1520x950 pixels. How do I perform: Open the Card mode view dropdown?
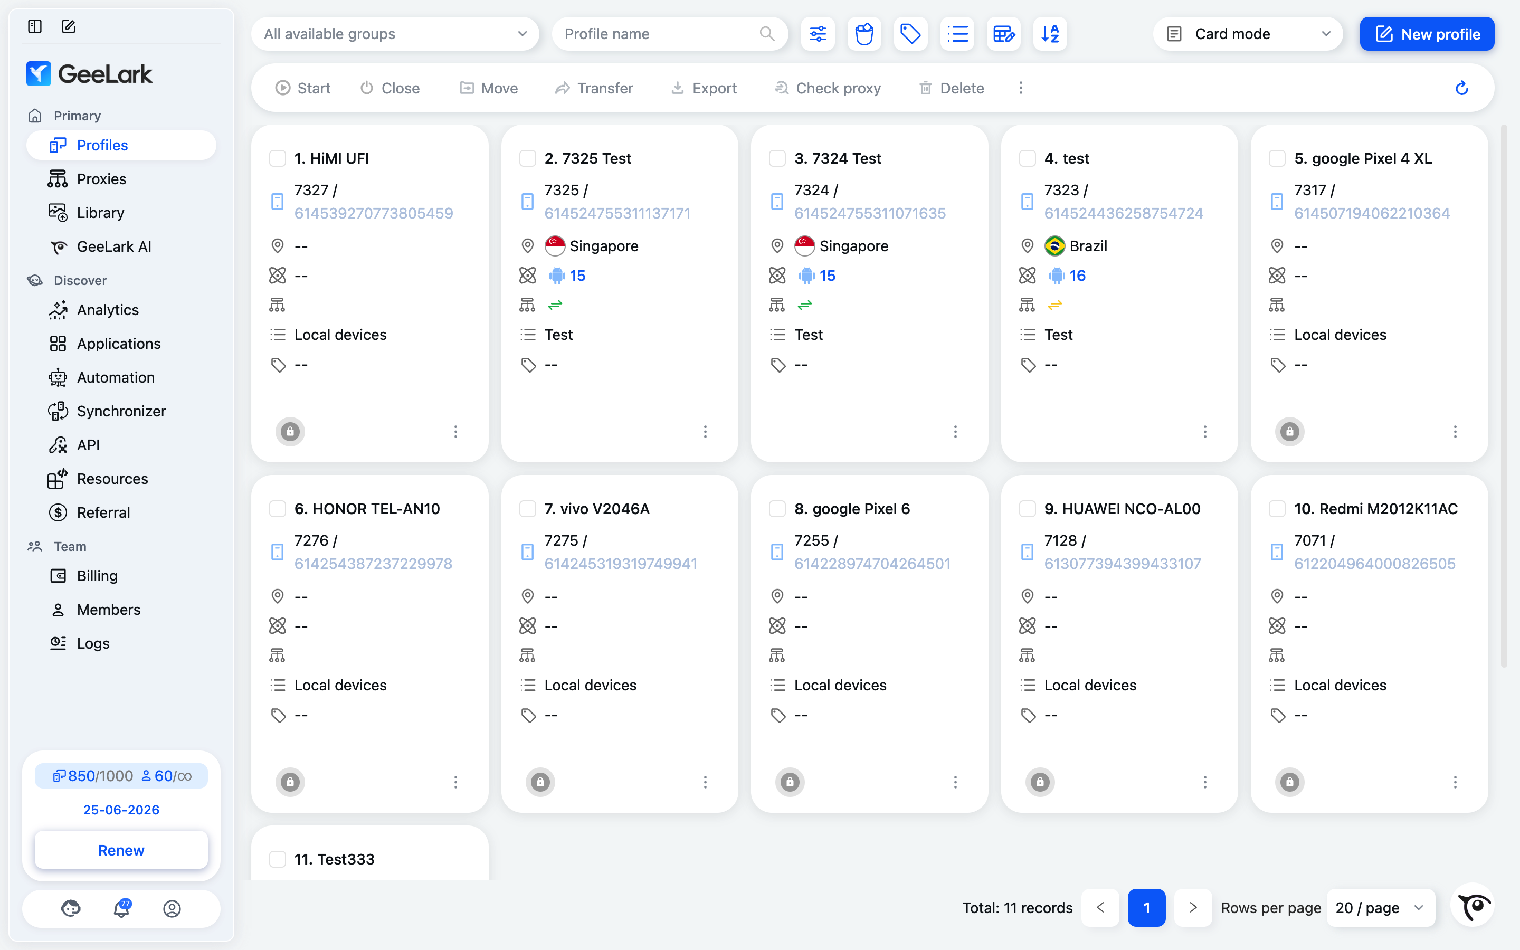click(x=1248, y=34)
